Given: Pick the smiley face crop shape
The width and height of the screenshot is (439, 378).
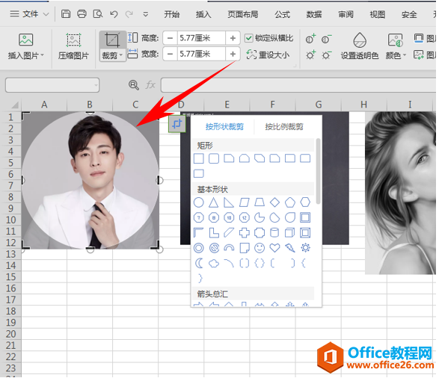Looking at the screenshot, I should (260, 248).
